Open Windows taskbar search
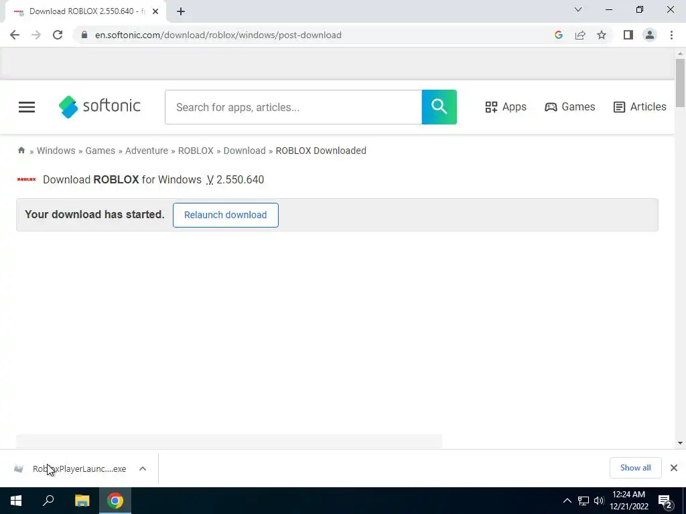 [x=48, y=501]
